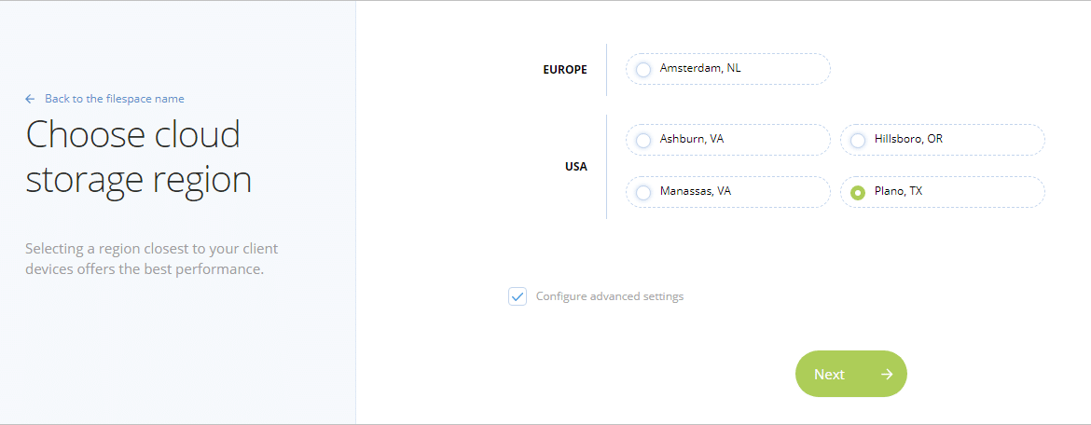Viewport: 1091px width, 425px height.
Task: Click the Choose cloud storage region title
Action: (138, 157)
